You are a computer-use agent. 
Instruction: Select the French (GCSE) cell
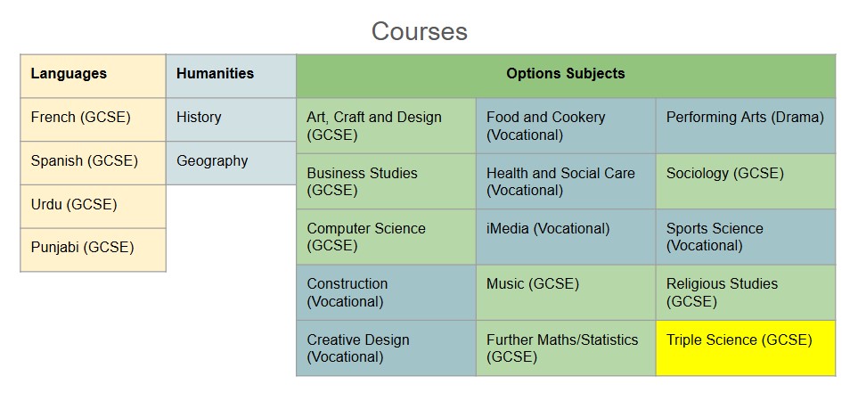pos(93,120)
